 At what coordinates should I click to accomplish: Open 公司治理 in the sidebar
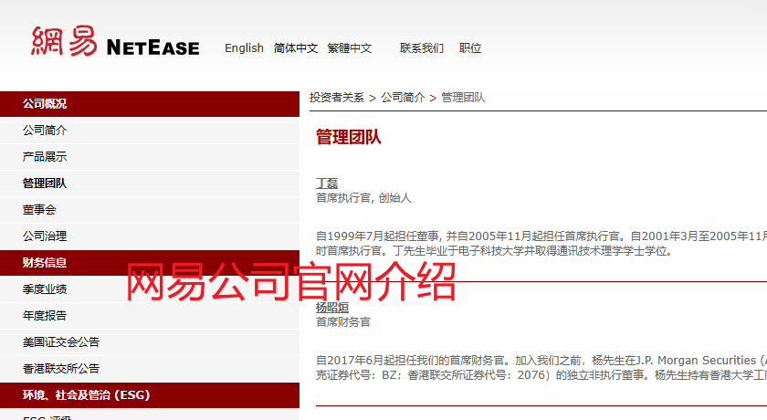(150, 236)
